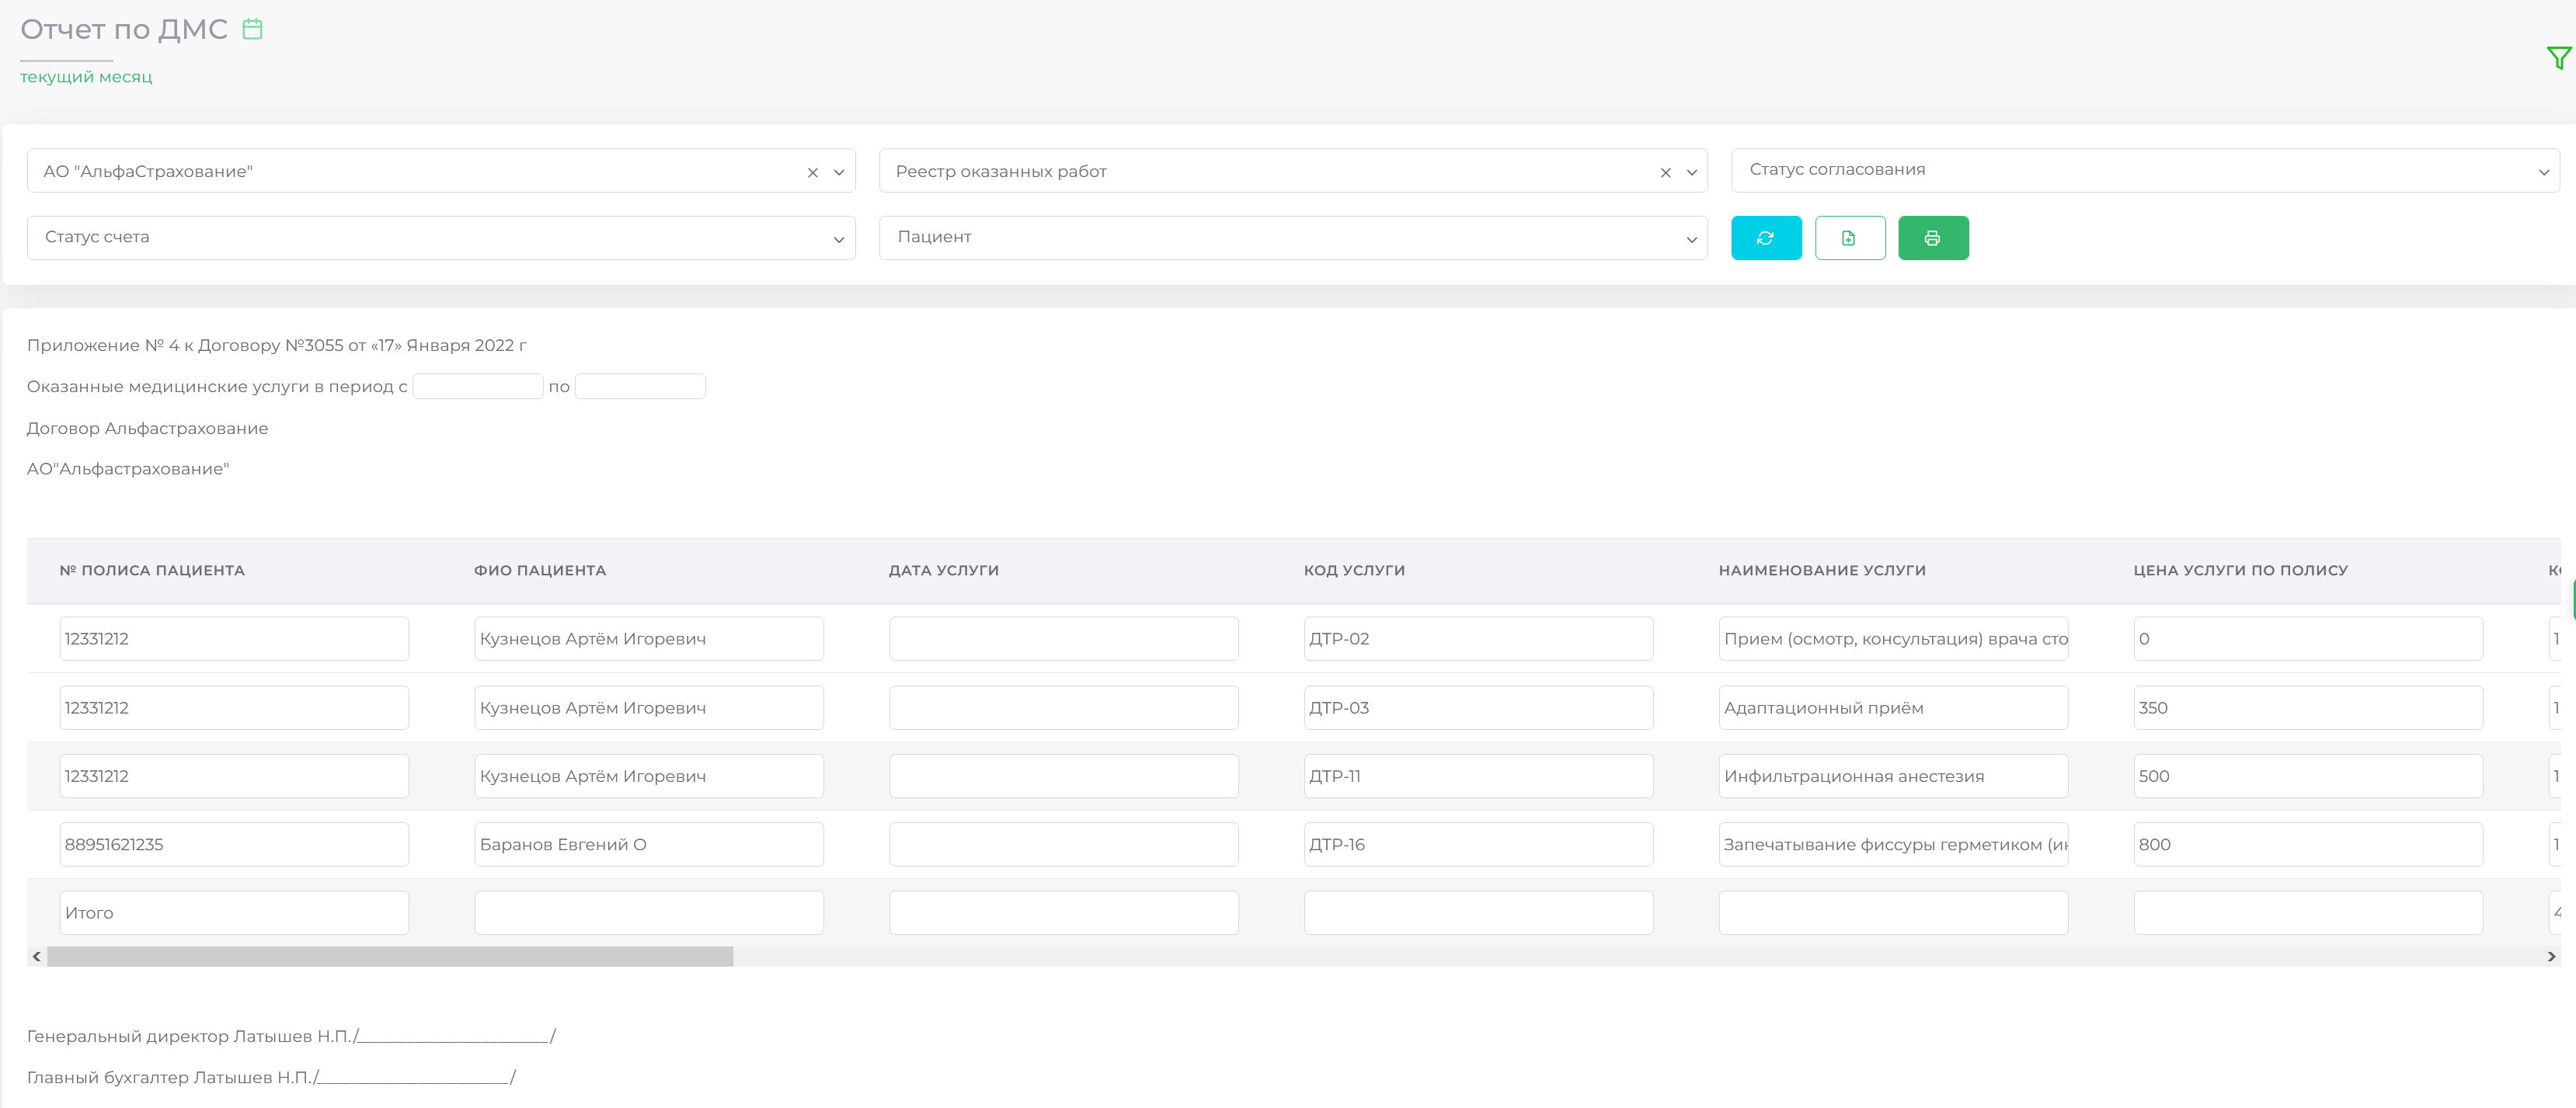Click the ДТР-16 code field
This screenshot has height=1108, width=2576.
click(1479, 844)
